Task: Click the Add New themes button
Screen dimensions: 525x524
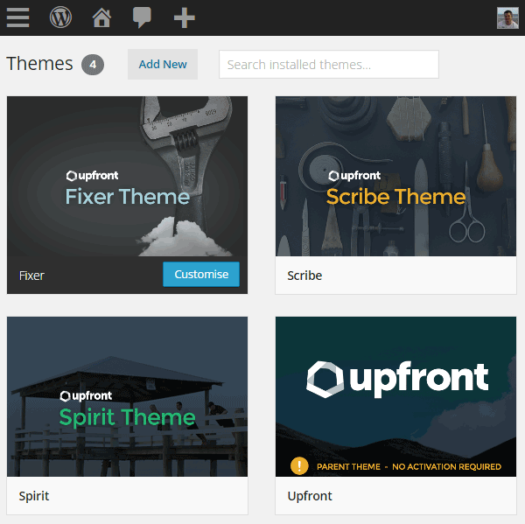Action: click(x=163, y=64)
